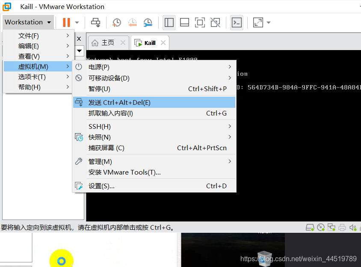
Task: Click the network adapter status icon
Action: (331, 228)
